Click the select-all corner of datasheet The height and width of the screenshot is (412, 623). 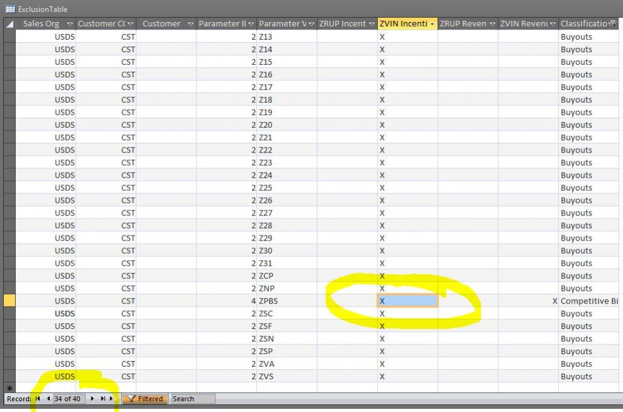point(9,24)
